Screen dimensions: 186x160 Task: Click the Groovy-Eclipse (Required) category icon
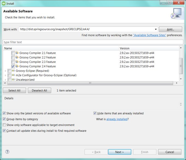(x=13, y=71)
